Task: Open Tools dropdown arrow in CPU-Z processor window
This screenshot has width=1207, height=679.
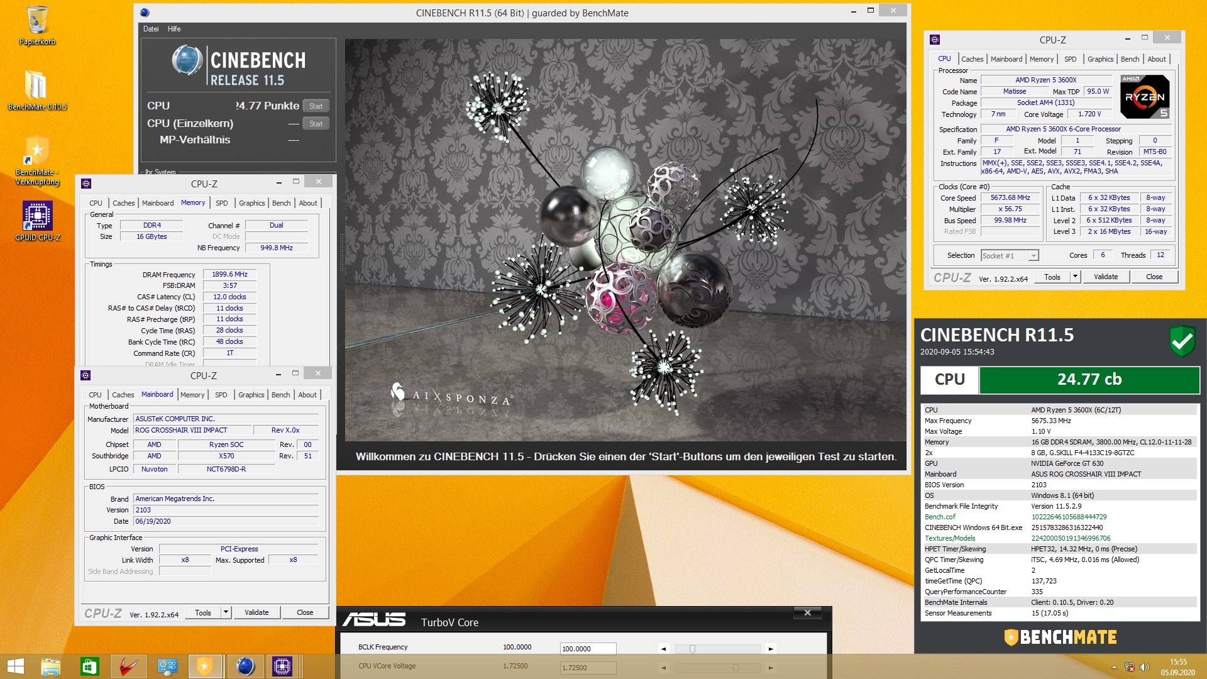Action: coord(1075,277)
